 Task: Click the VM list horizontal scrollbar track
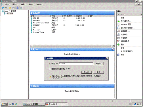(71, 46)
